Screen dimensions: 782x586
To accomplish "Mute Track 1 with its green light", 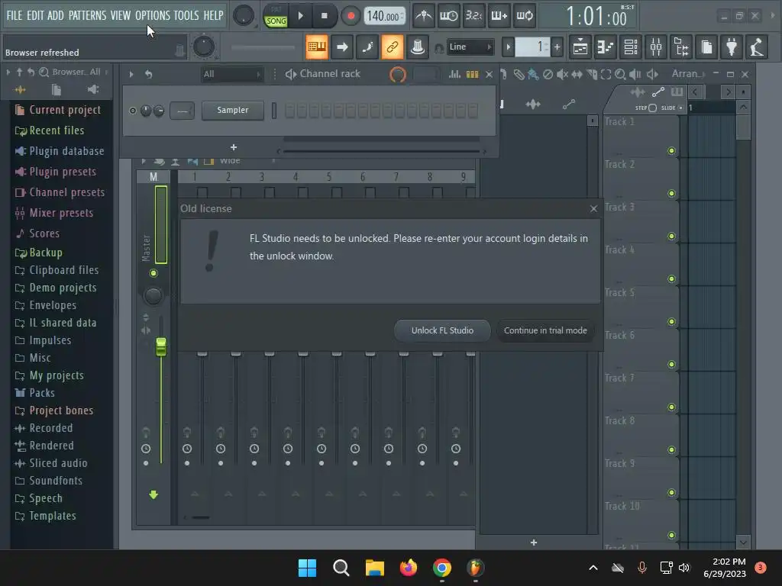I will (671, 150).
